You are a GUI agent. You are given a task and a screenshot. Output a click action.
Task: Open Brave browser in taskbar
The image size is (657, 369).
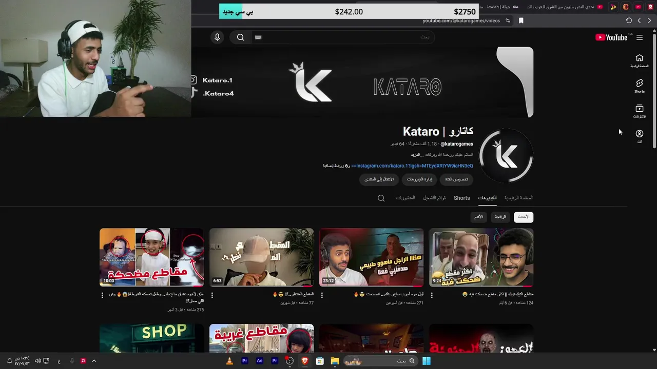(x=305, y=361)
